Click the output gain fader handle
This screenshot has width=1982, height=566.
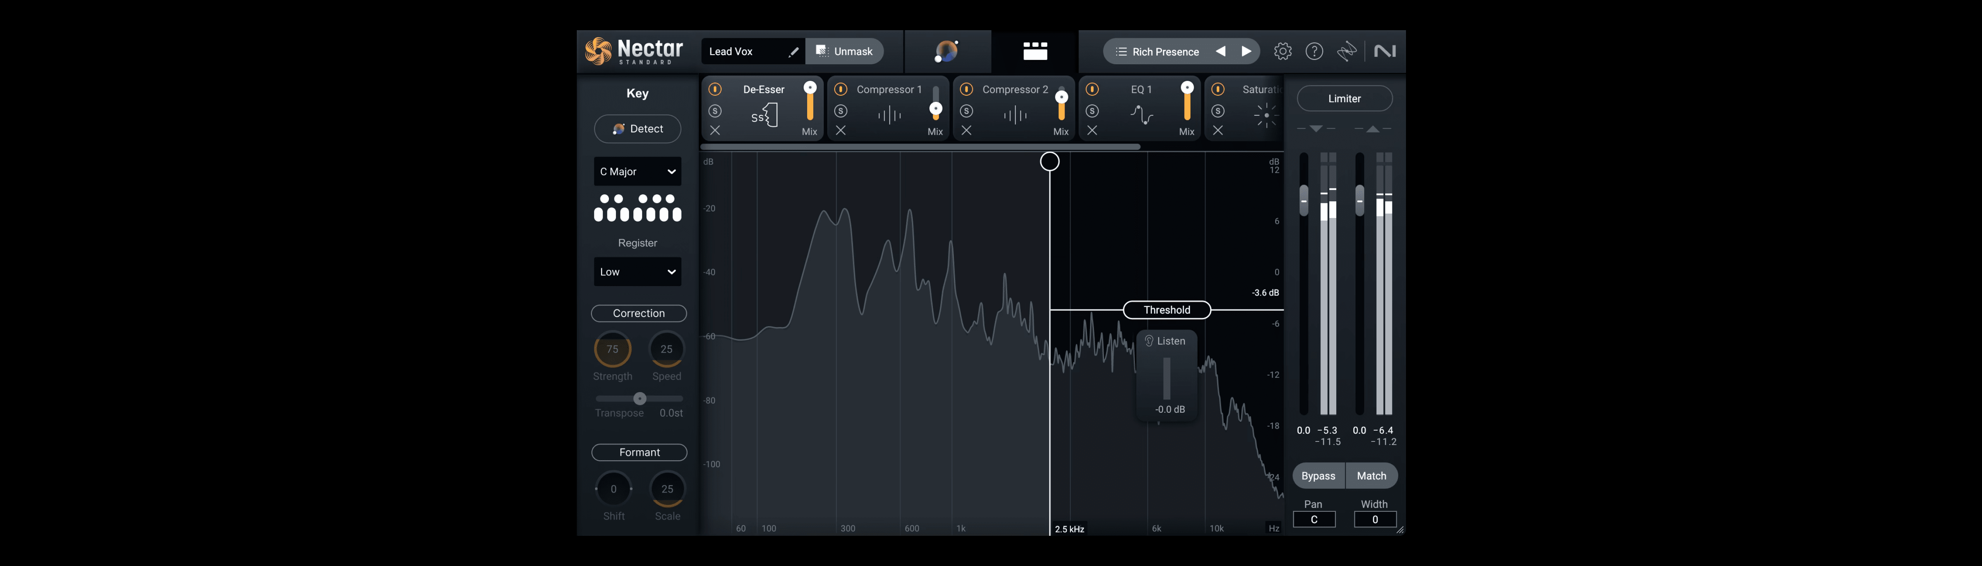pyautogui.click(x=1360, y=200)
